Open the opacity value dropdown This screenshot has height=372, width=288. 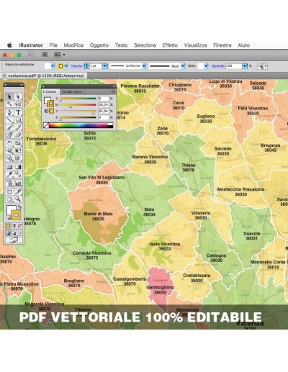245,66
